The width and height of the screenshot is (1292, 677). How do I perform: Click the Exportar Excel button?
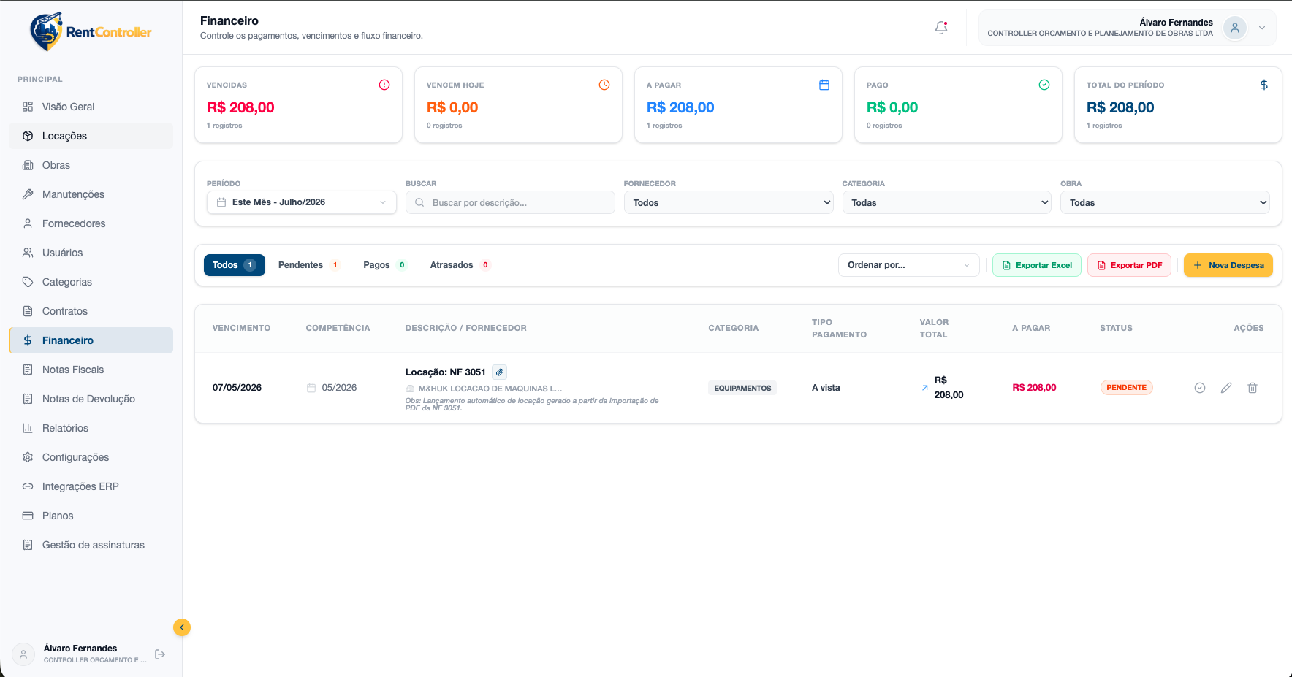pyautogui.click(x=1037, y=265)
